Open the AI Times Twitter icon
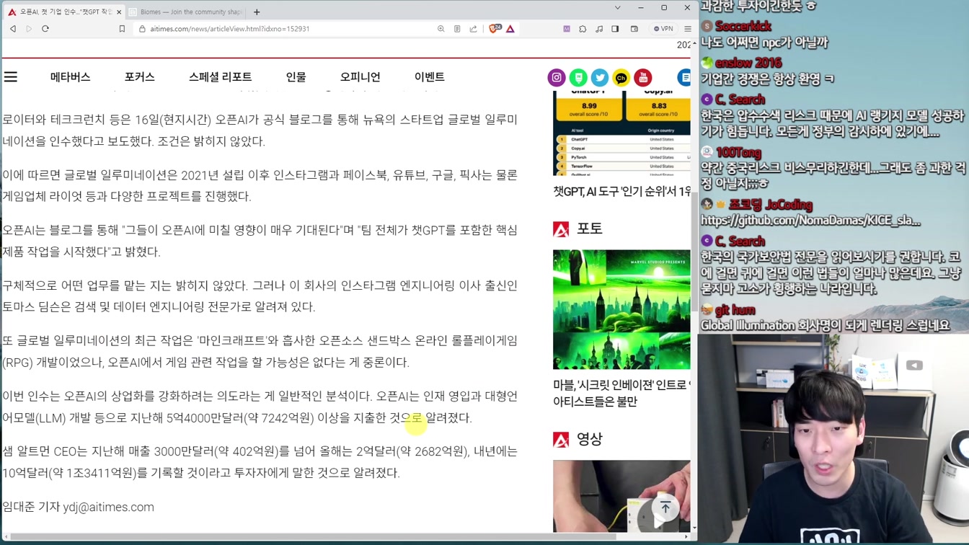Viewport: 969px width, 545px height. click(600, 77)
